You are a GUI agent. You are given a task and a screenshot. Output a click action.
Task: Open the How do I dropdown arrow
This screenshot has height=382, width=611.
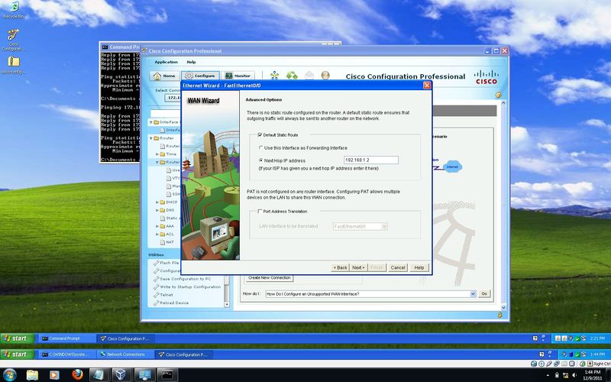coord(473,294)
